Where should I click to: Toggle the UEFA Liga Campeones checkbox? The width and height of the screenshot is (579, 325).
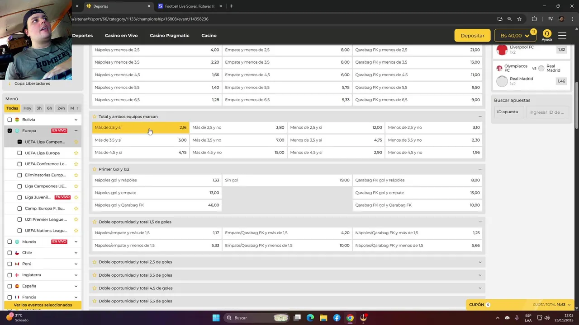[x=19, y=142]
